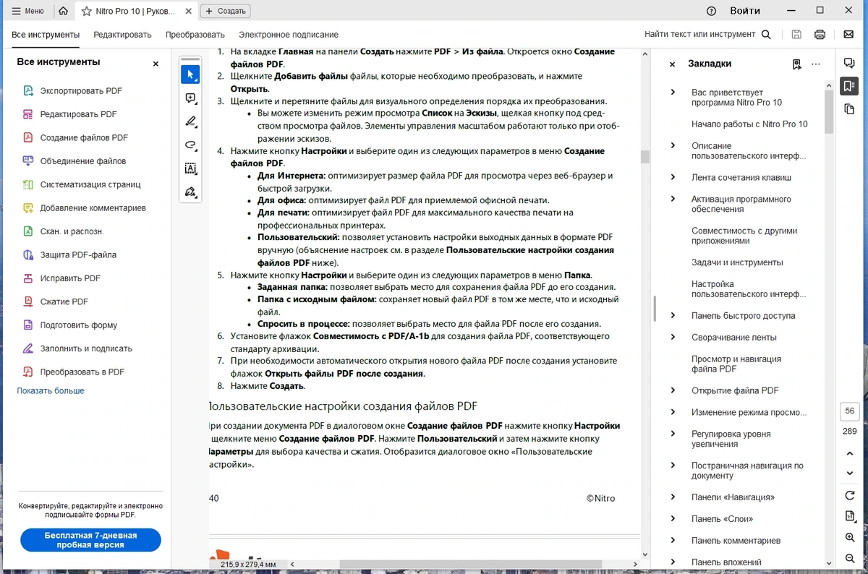Click the 'Войти' sign-in button

745,11
